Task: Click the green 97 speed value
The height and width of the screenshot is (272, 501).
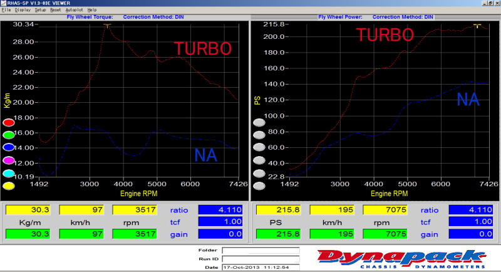Action: pyautogui.click(x=81, y=234)
